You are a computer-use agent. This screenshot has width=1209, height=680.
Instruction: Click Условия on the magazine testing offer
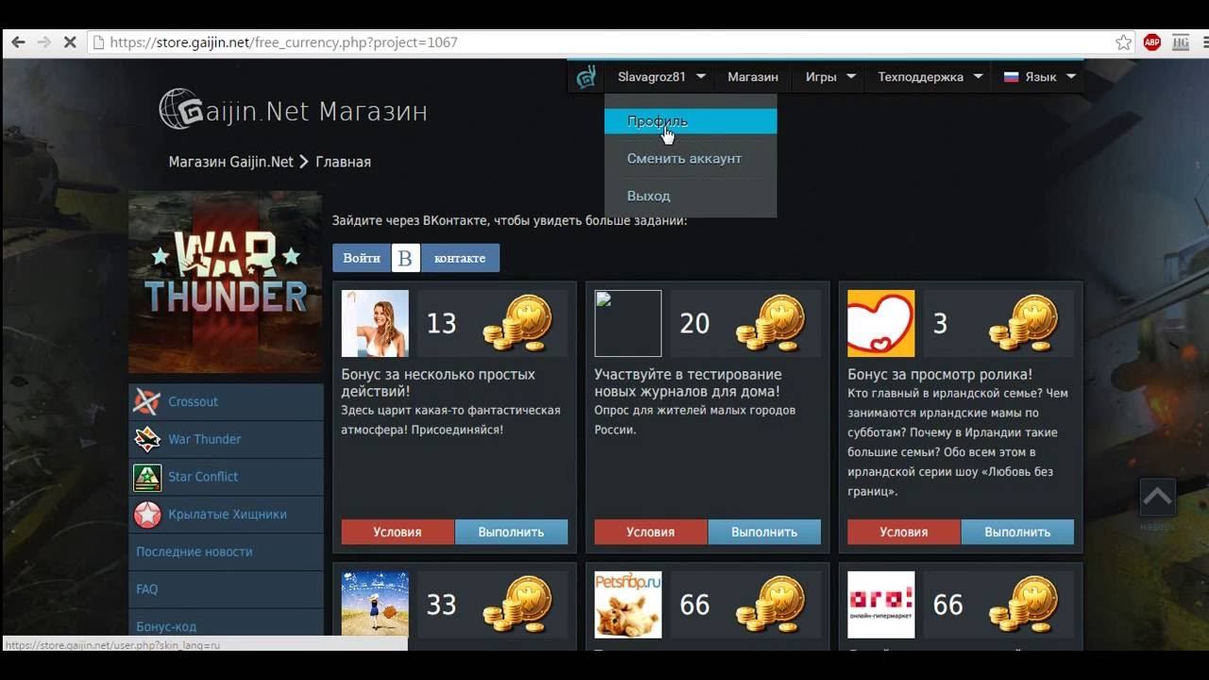click(651, 532)
